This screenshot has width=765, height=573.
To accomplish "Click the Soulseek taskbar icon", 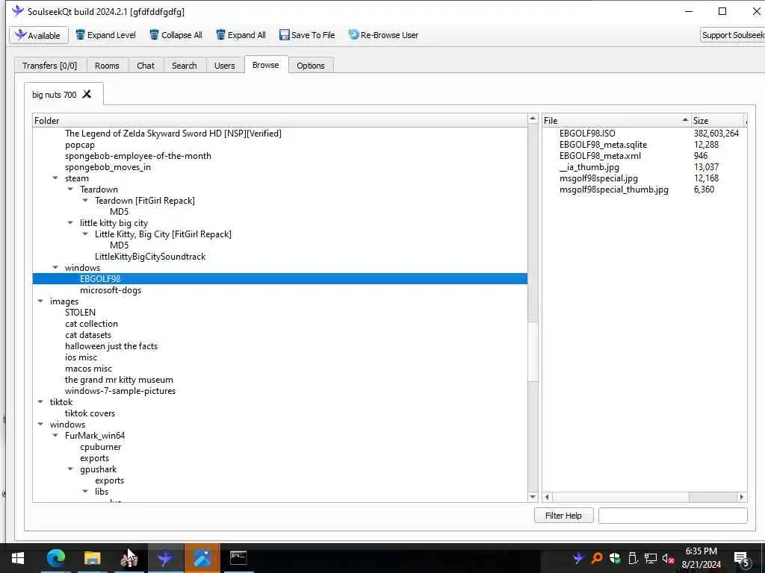I will [165, 558].
